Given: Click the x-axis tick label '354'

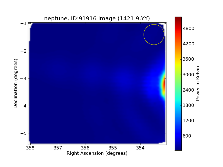Looking at the screenshot, I should pos(140,148).
